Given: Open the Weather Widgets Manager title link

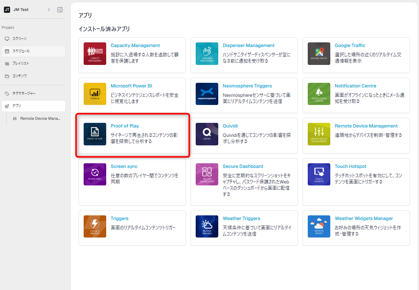Looking at the screenshot, I should (364, 218).
